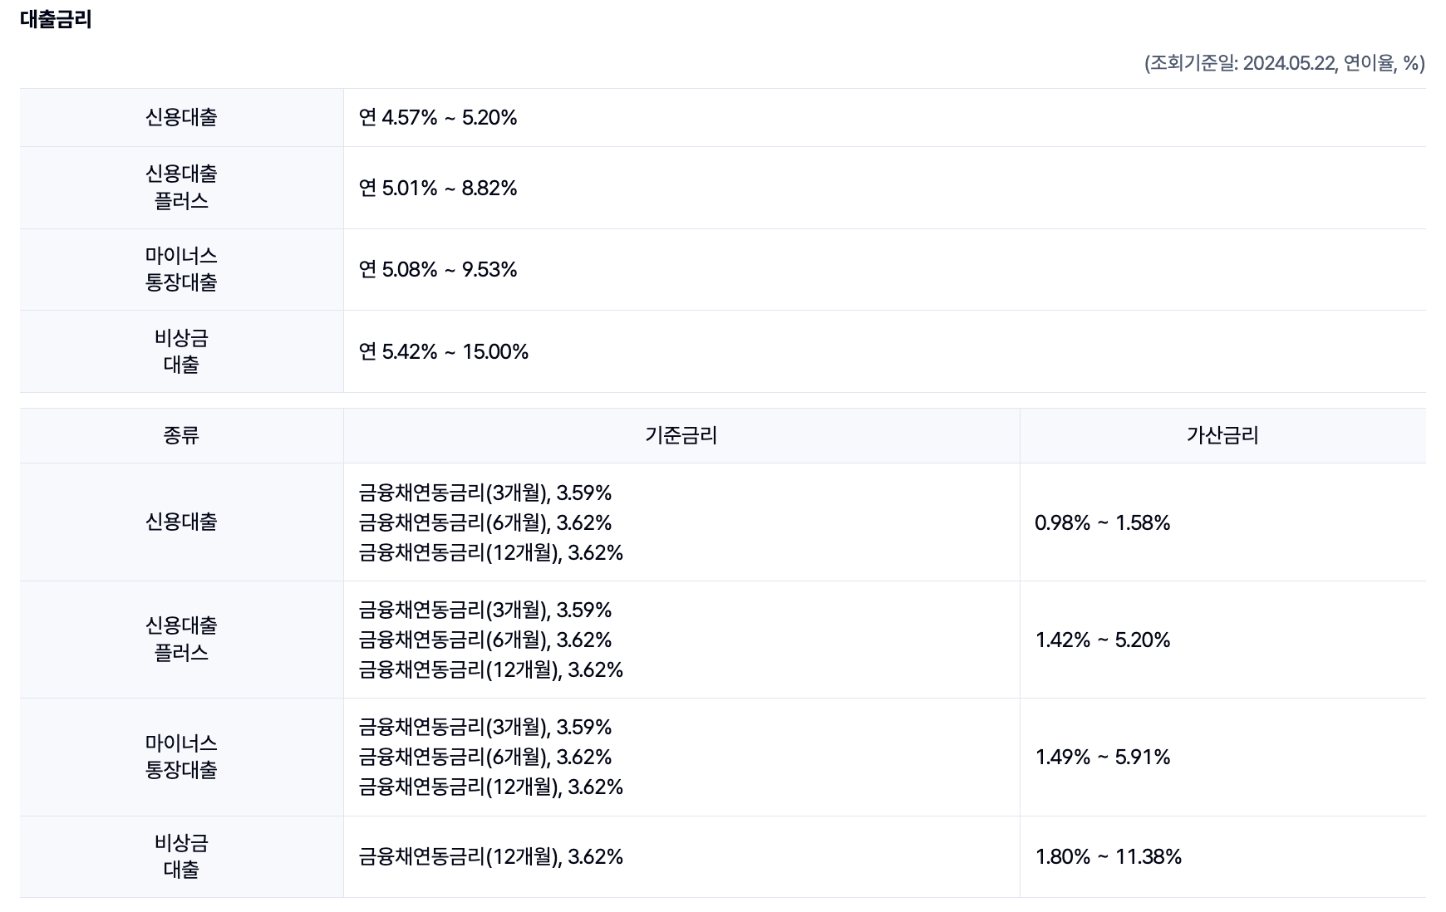The image size is (1446, 912).
Task: Select the 0.98% ~ 1.58% spread value
Action: 1103,523
